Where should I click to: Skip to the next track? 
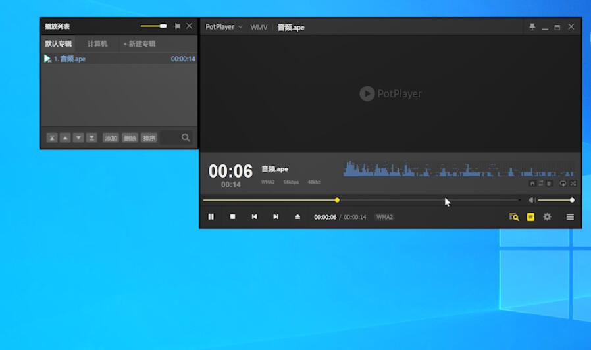pyautogui.click(x=276, y=216)
